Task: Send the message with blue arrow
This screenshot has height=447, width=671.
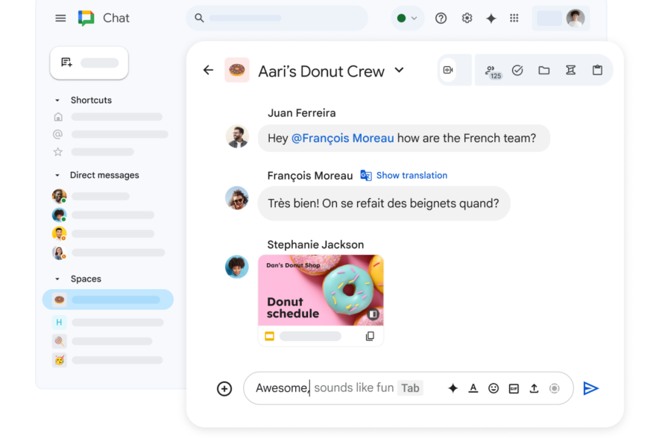Action: coord(590,388)
